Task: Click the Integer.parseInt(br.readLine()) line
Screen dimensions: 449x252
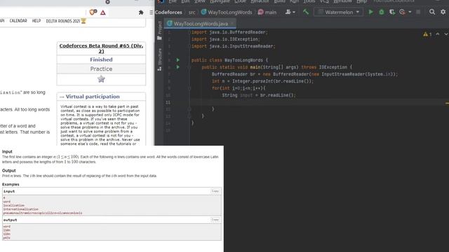Action: (x=262, y=81)
